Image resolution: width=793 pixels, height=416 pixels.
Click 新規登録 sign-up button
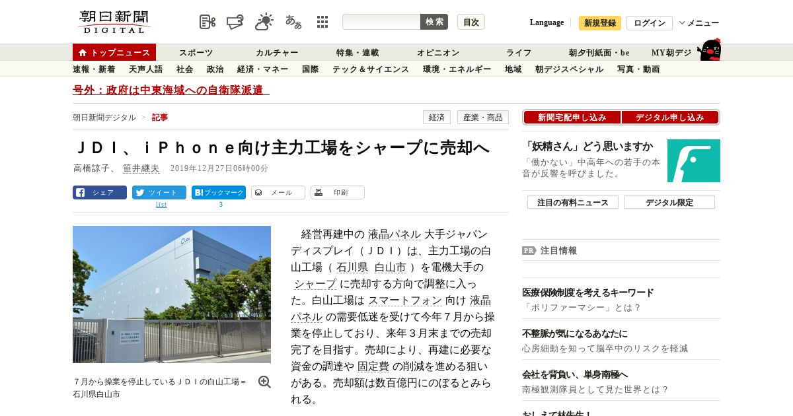tap(600, 23)
